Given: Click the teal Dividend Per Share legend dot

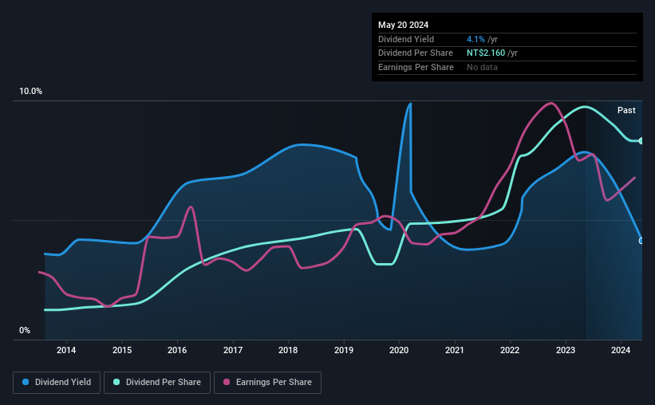Looking at the screenshot, I should (x=116, y=382).
